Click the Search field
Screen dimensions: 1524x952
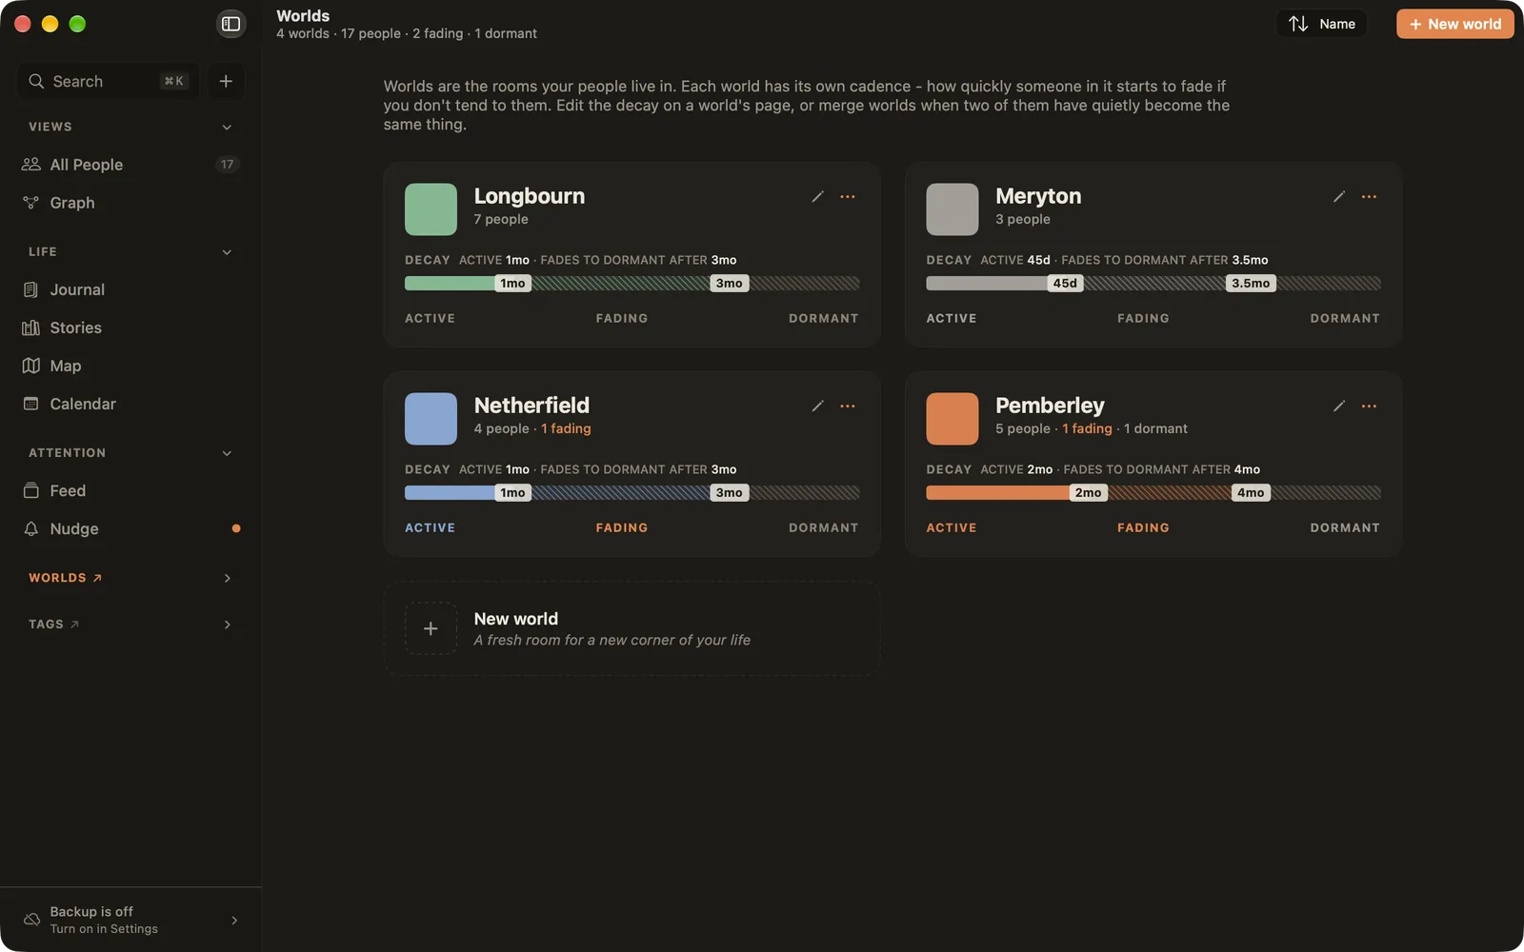click(108, 81)
